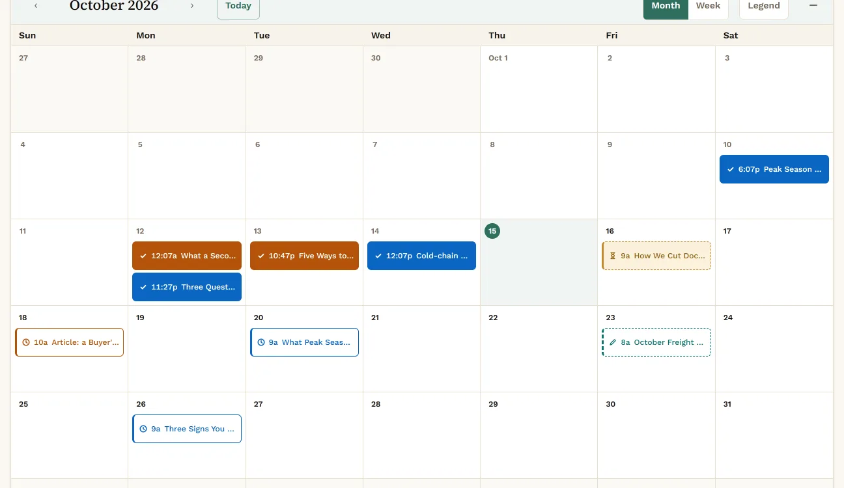
Task: Switch to the Month view tab
Action: pyautogui.click(x=666, y=7)
